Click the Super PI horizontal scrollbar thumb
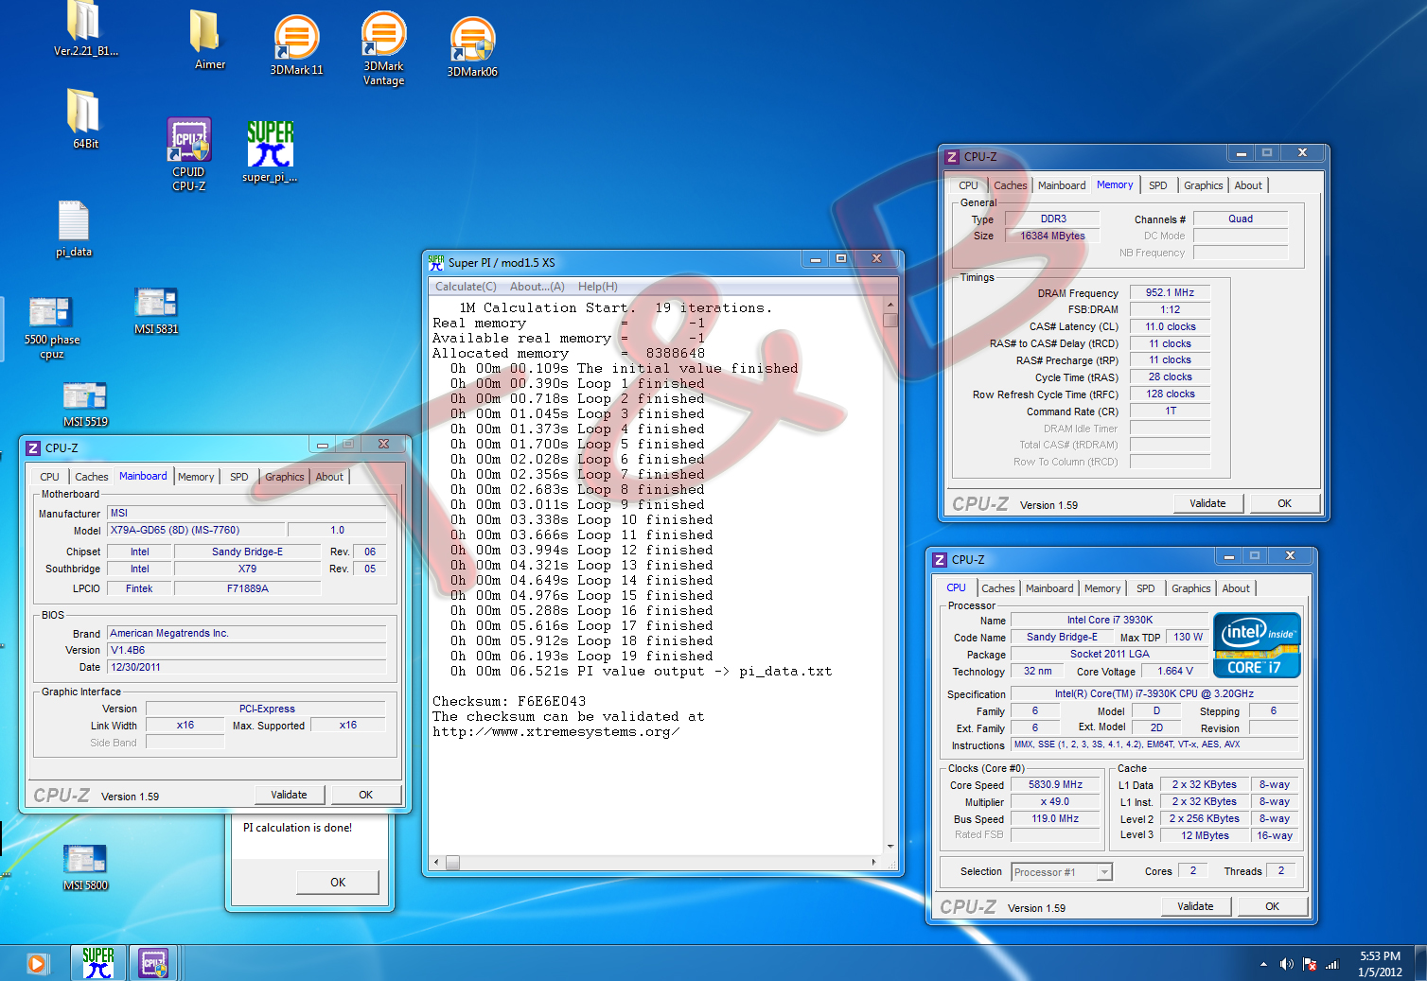This screenshot has height=981, width=1427. point(452,863)
